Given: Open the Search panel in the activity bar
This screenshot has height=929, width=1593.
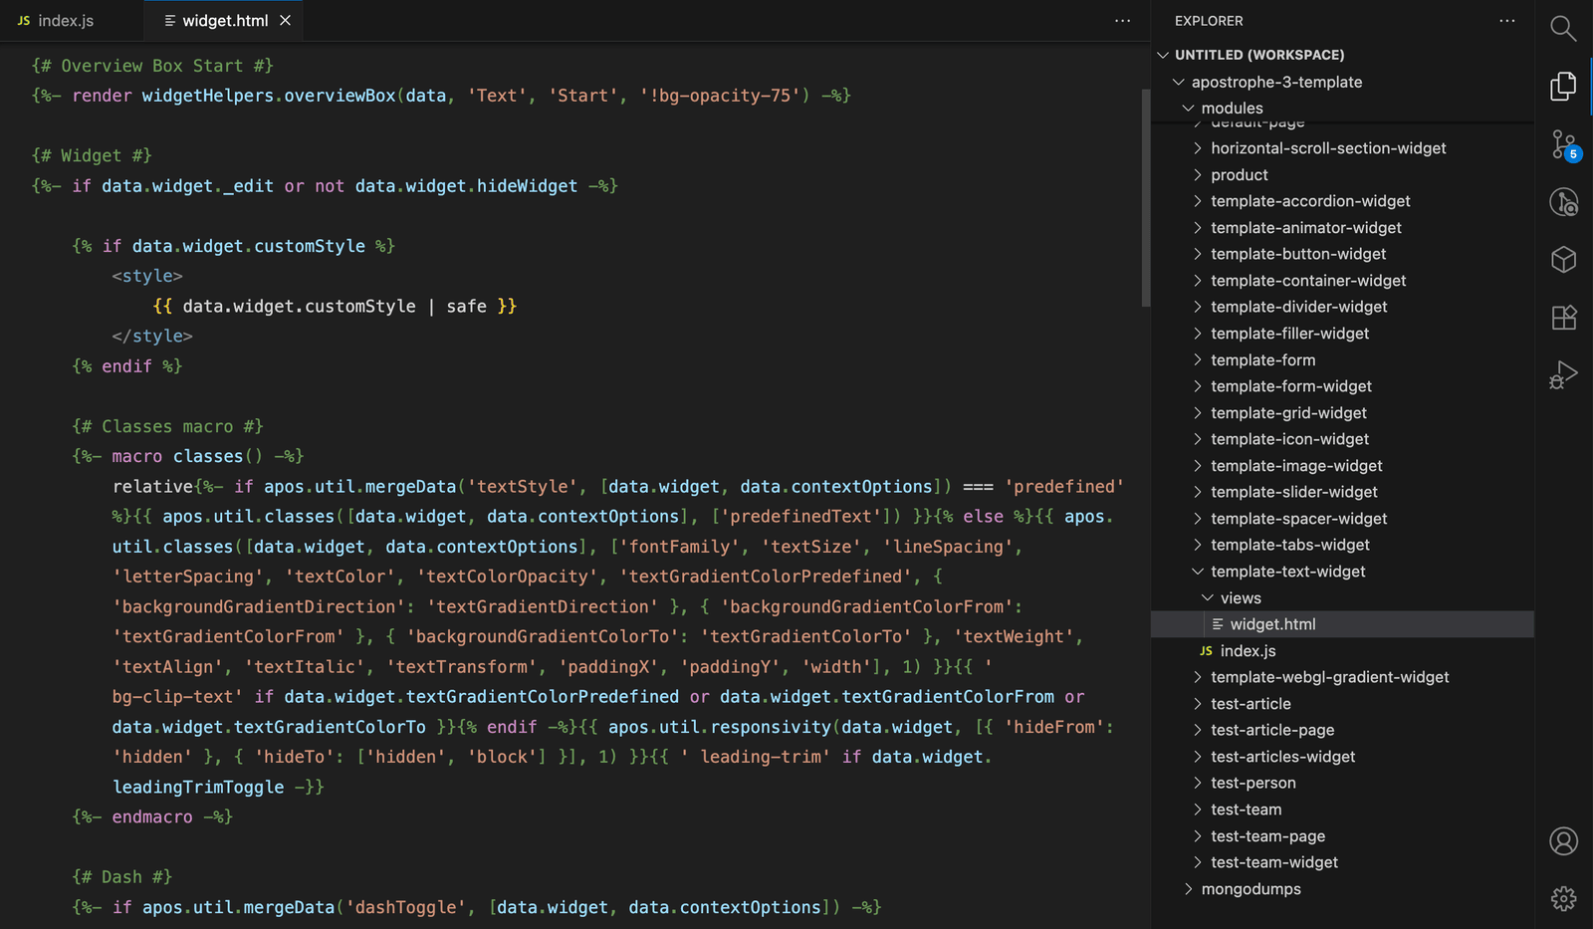Looking at the screenshot, I should 1563,29.
